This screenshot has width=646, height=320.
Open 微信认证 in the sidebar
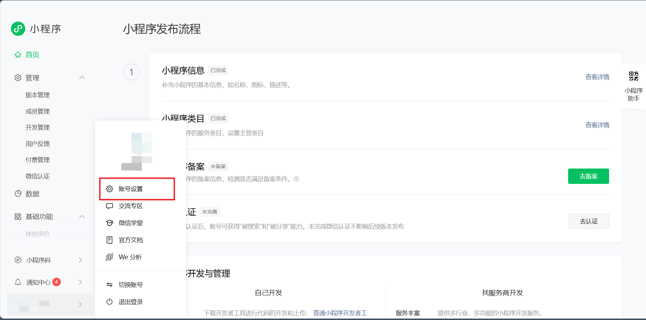coord(38,176)
